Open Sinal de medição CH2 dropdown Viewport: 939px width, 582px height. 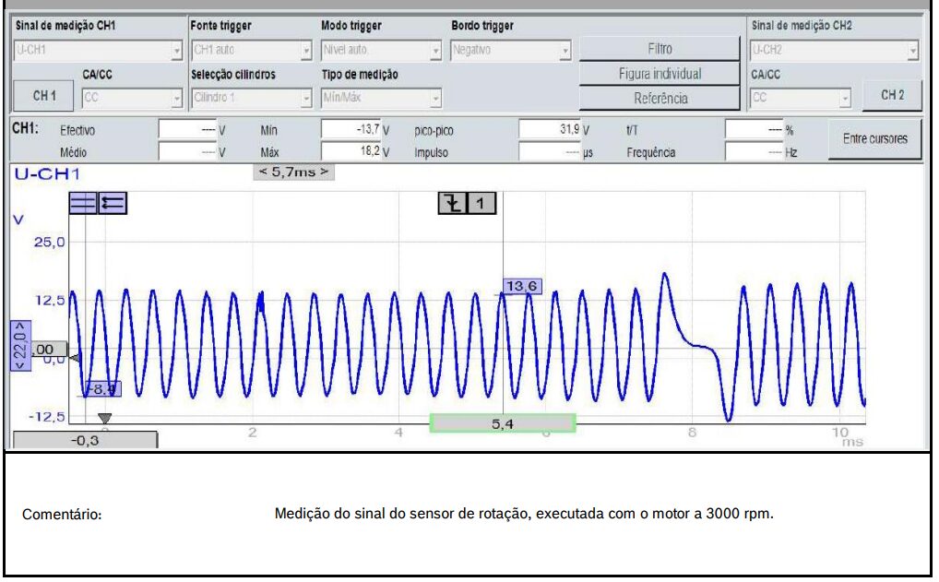[x=834, y=51]
